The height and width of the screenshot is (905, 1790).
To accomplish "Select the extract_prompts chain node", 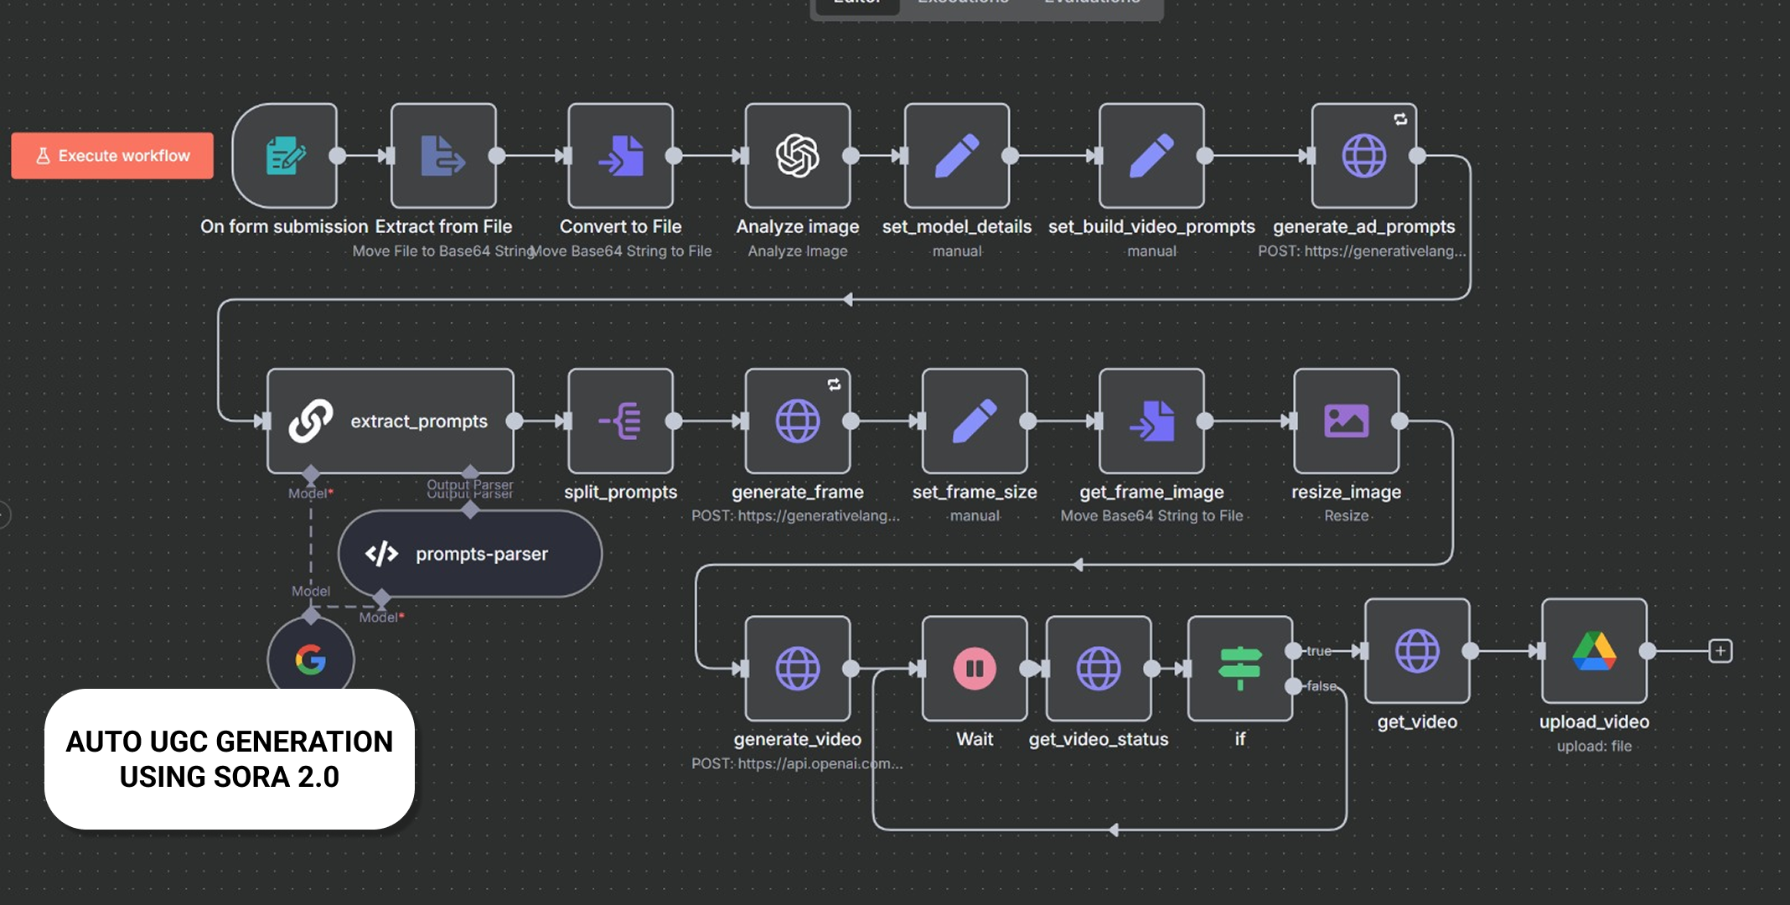I will 390,421.
